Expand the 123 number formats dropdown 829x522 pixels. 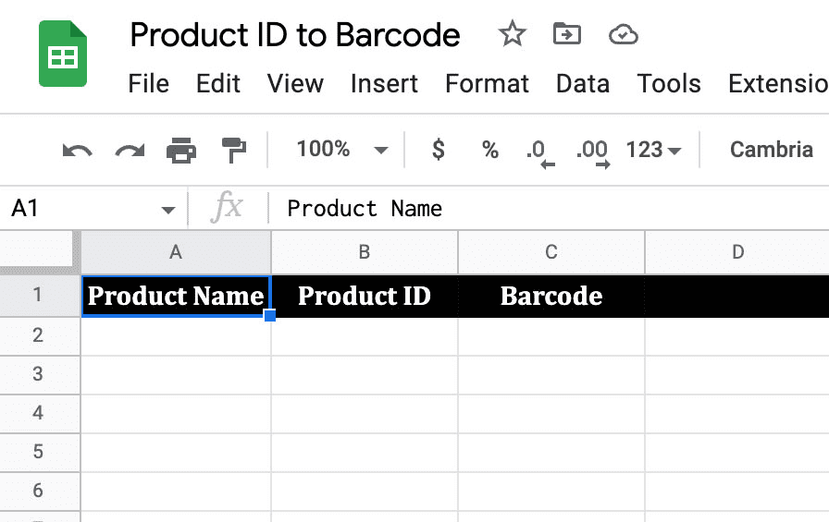pyautogui.click(x=653, y=150)
